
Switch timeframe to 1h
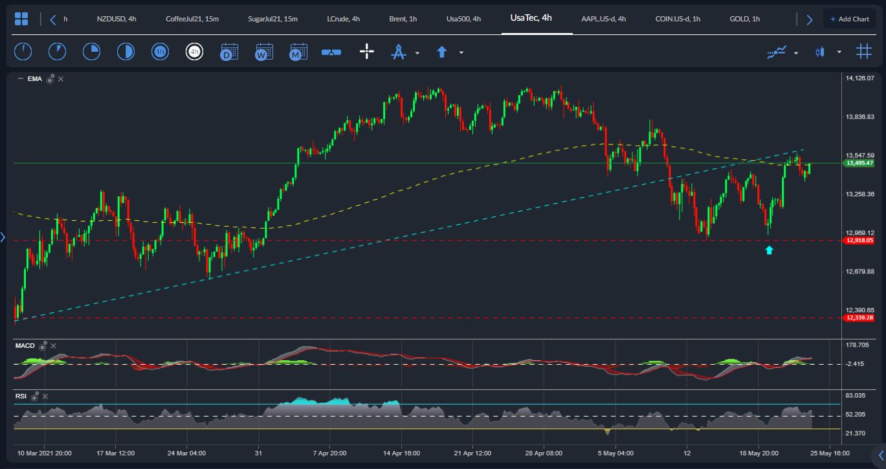[x=160, y=52]
